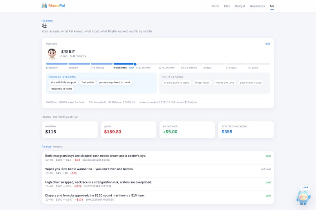Click '2 in household · $1200/mo · 11355 NY'
Viewport: 316px width, 210px height.
112,102
